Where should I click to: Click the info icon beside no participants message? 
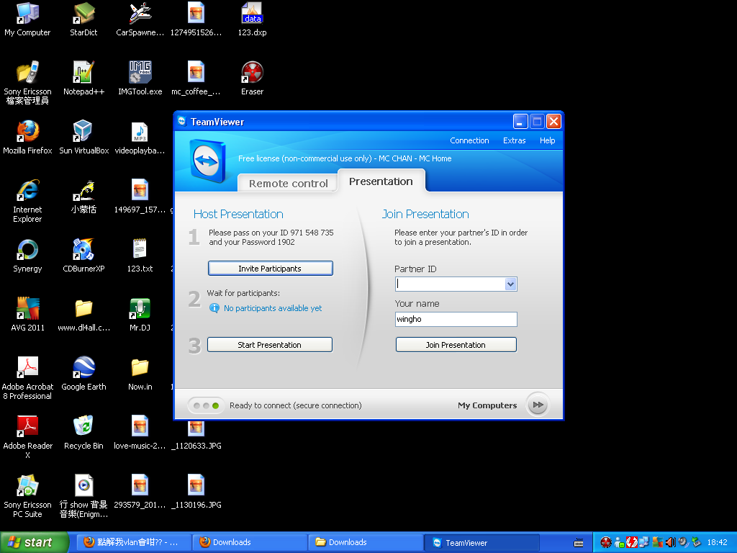pyautogui.click(x=214, y=308)
